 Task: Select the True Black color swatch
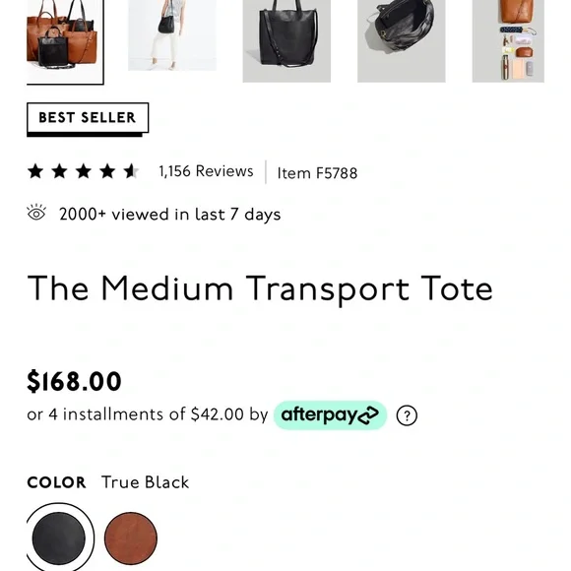(59, 539)
